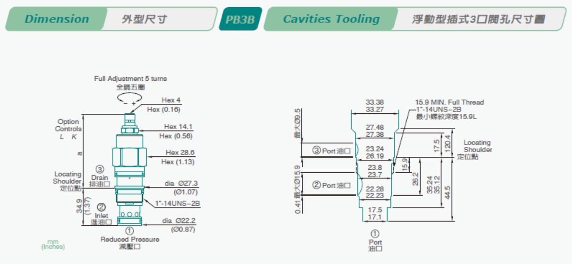Screen dimensions: 572x264
Task: Click the 'Hex (0.56)' inch value
Action: pos(176,136)
